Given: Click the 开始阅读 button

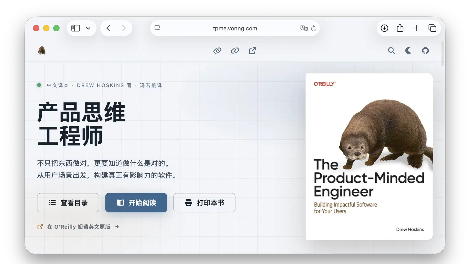Looking at the screenshot, I should click(x=136, y=203).
